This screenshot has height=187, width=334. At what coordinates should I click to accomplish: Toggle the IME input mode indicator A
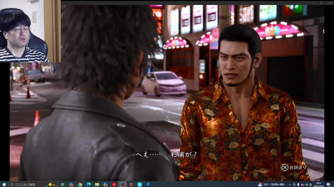311,184
